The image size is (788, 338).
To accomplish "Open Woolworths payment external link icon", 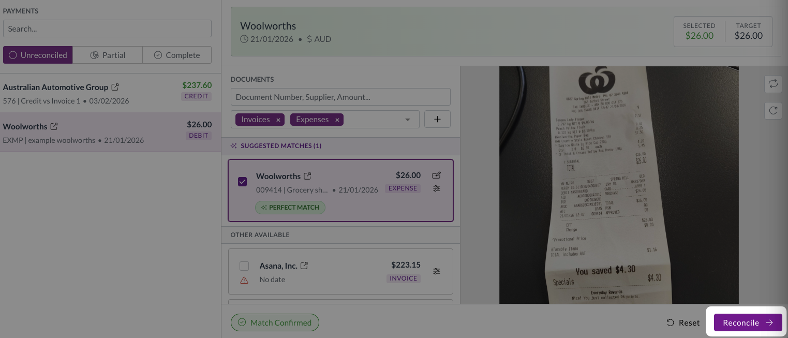I will [x=54, y=126].
